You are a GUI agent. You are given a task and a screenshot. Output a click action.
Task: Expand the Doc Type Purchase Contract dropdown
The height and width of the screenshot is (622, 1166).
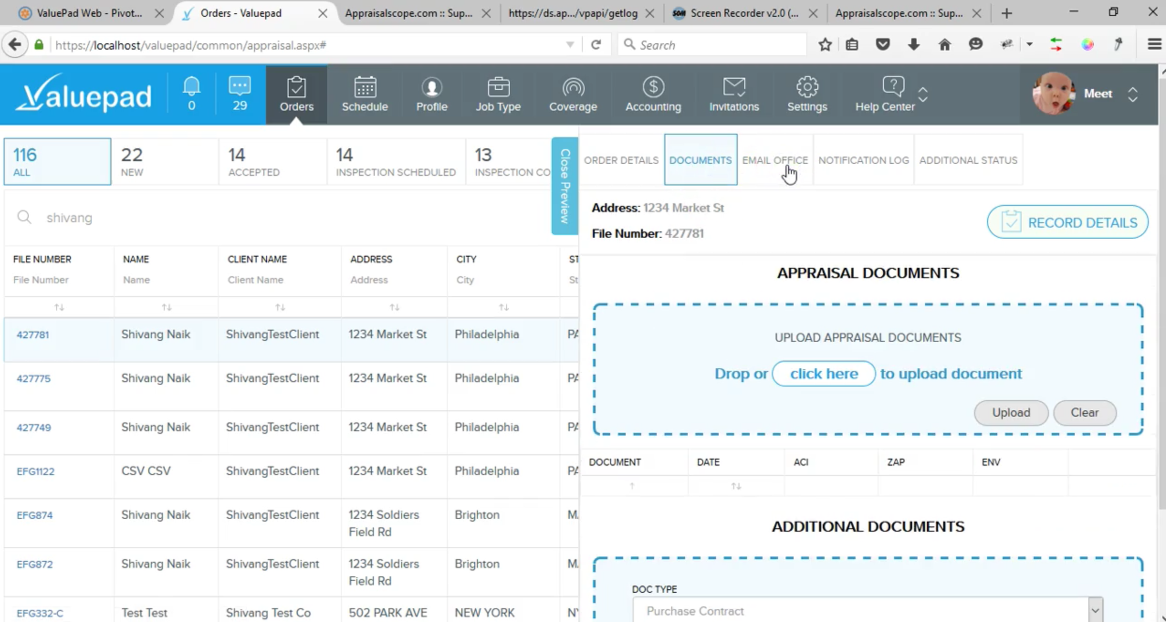1096,610
